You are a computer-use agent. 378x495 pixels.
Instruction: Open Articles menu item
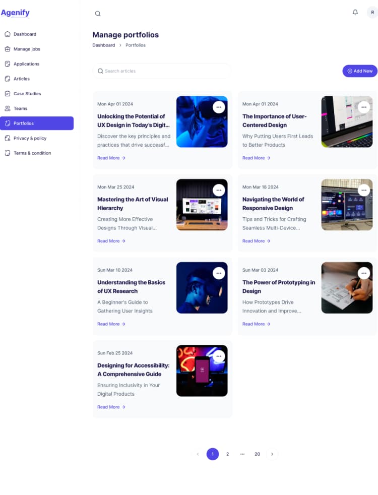coord(37,79)
